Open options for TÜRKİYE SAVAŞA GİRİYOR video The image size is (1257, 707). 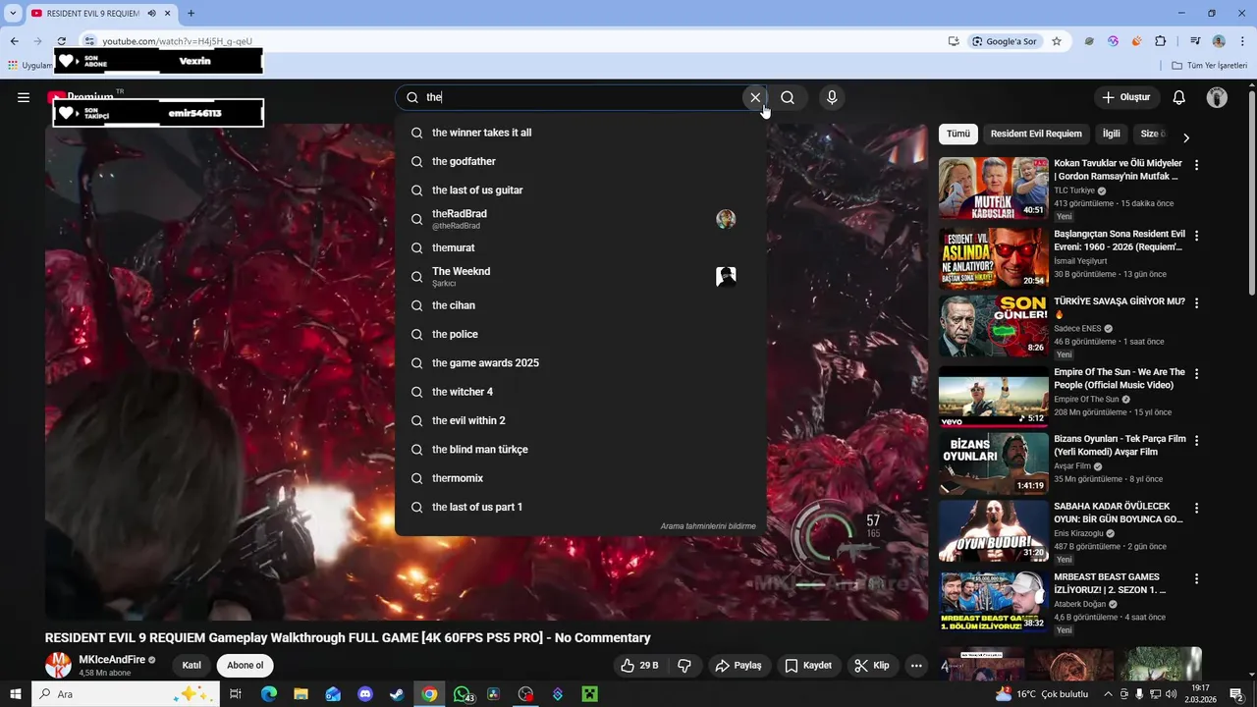point(1196,302)
